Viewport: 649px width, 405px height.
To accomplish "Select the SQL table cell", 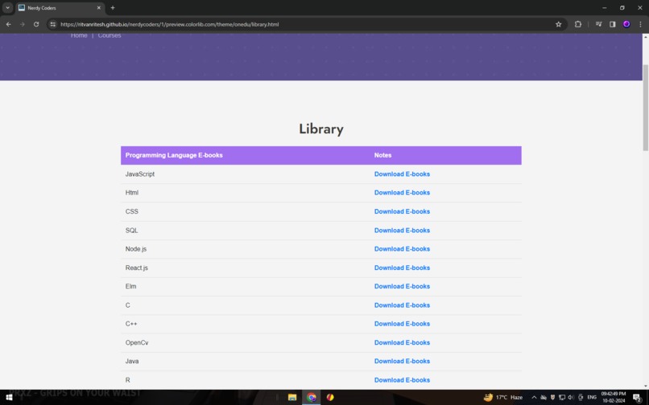I will point(245,230).
